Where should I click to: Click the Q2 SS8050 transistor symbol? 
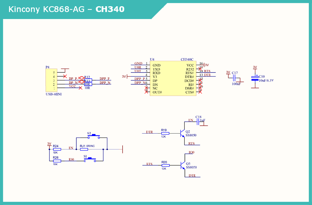point(182,134)
